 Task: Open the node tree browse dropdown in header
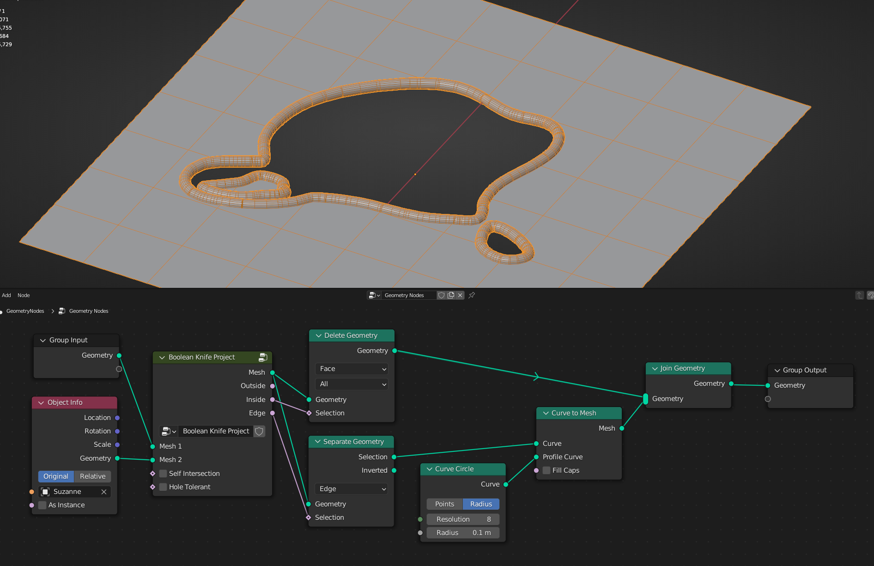(374, 295)
